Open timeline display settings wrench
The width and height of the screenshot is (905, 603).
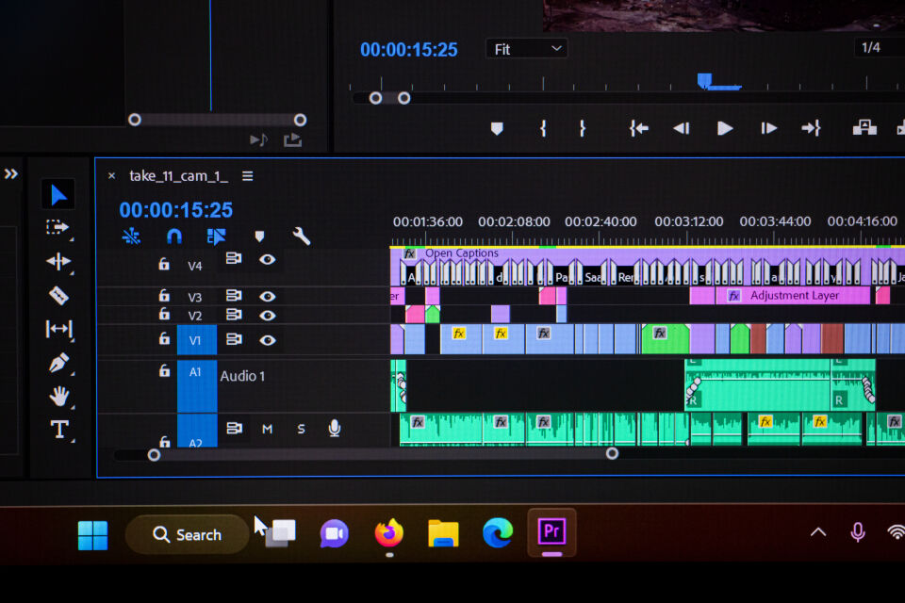302,236
